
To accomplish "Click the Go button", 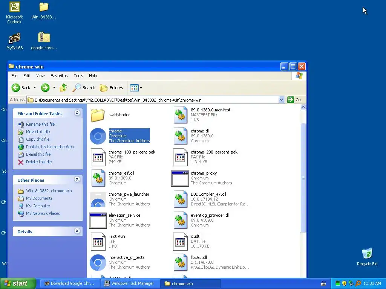I will (294, 100).
